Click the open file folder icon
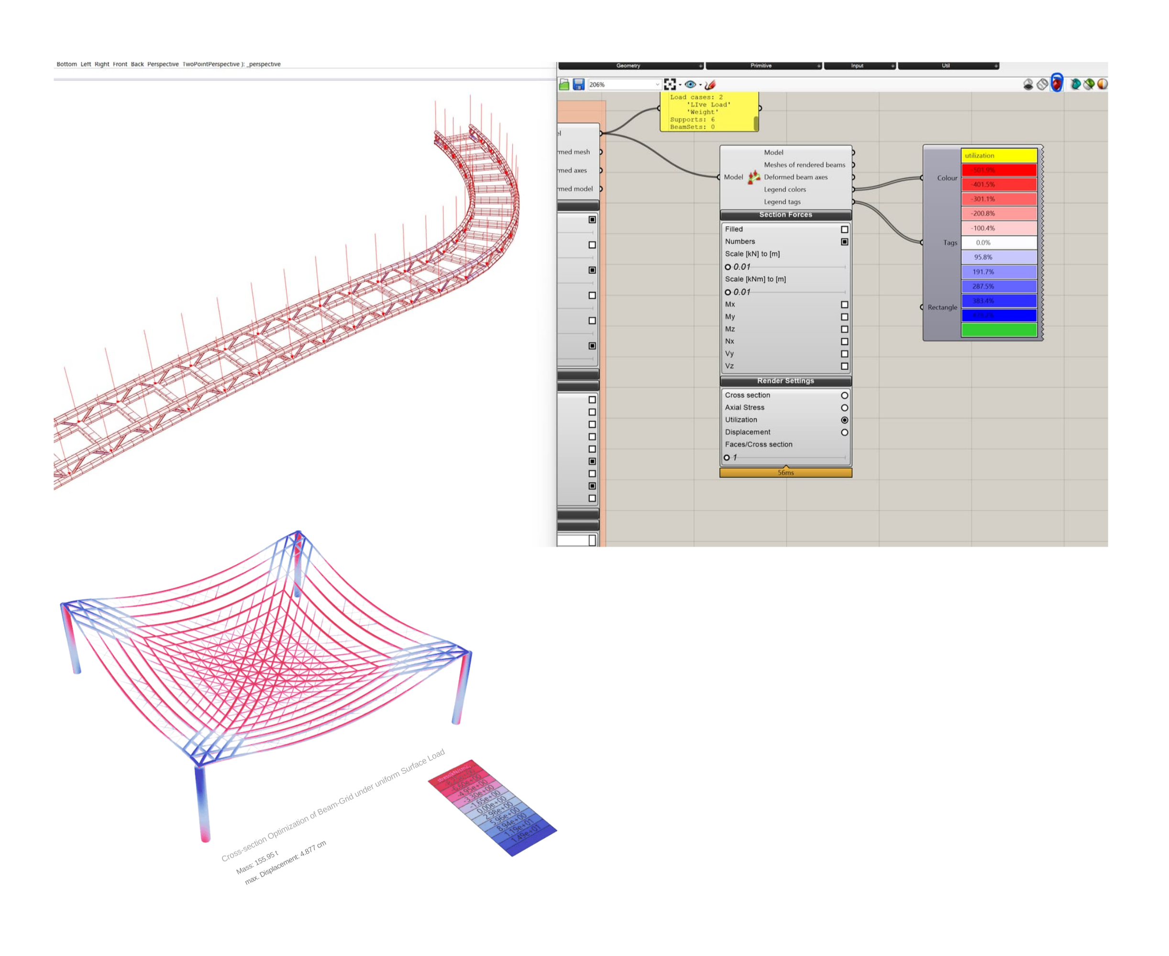The image size is (1169, 956). coord(564,84)
